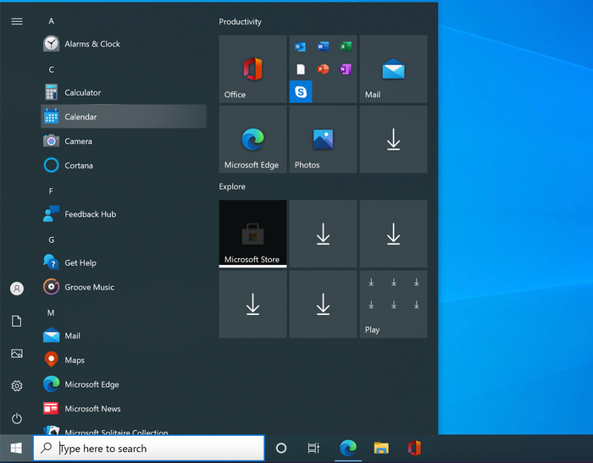Screen dimensions: 593x463
Task: Open the Play tile folder
Action: (393, 304)
